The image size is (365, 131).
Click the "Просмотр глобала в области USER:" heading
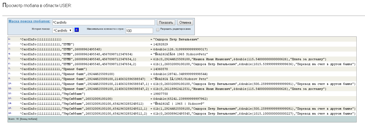pyautogui.click(x=37, y=5)
